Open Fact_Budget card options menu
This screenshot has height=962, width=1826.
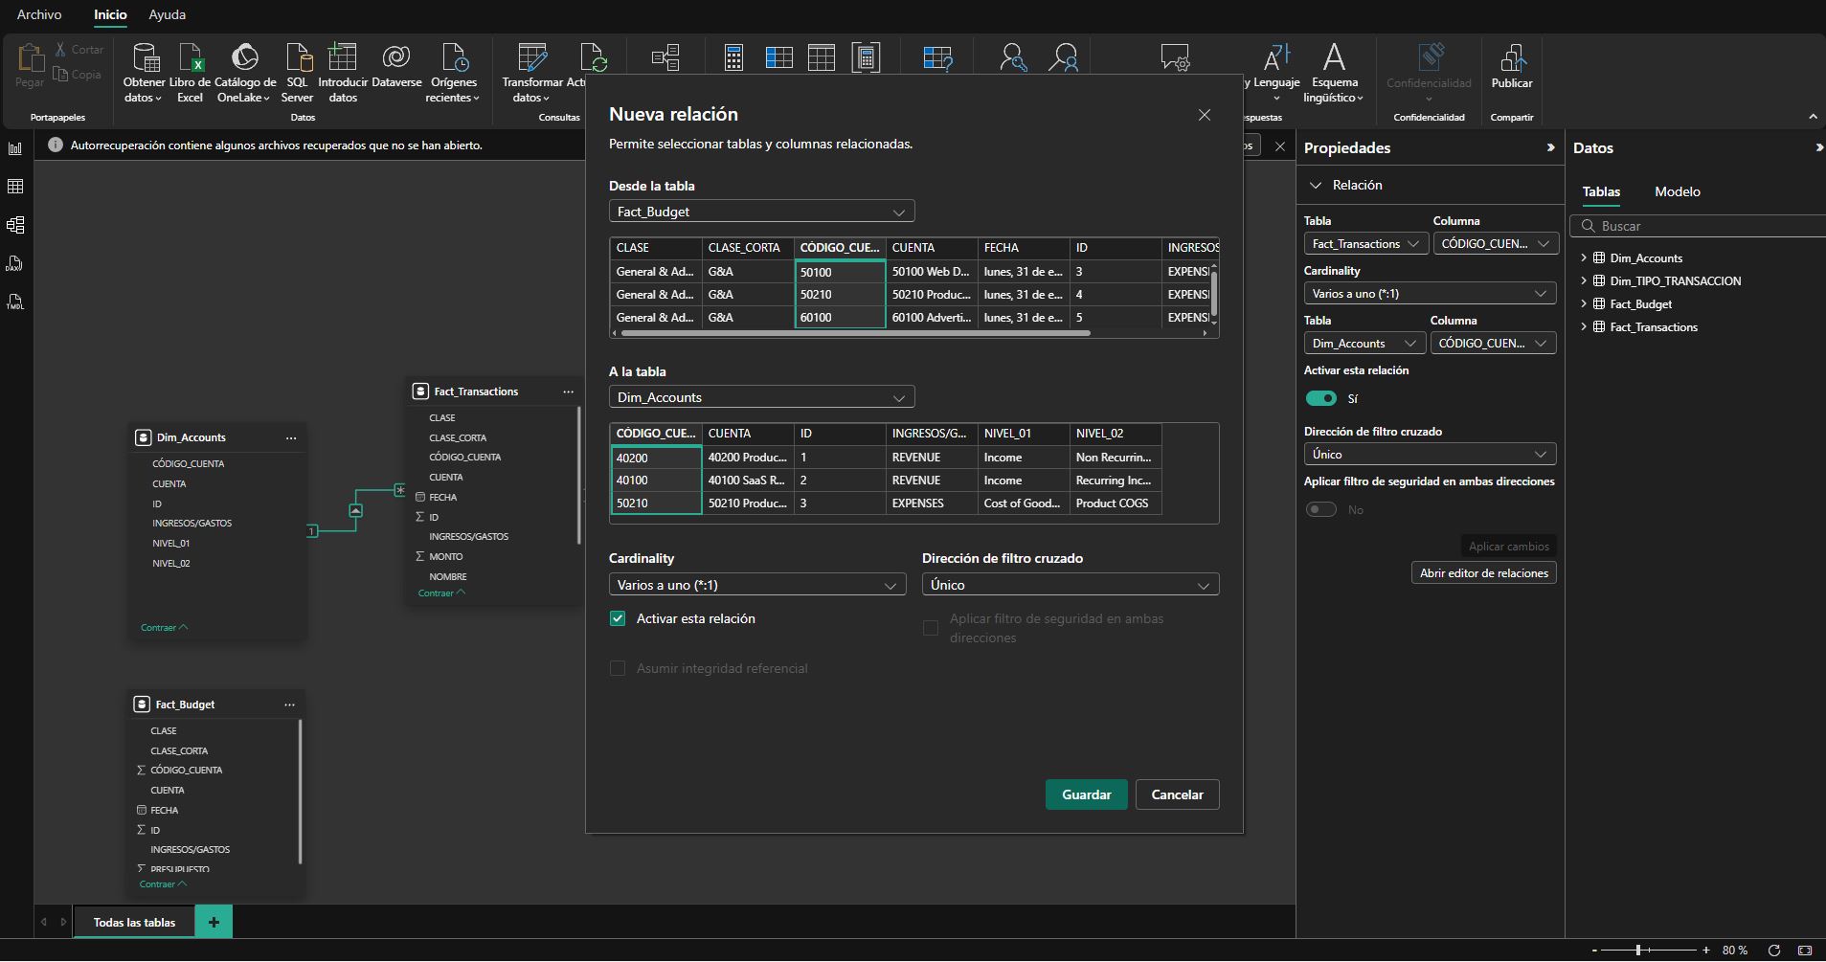point(289,705)
